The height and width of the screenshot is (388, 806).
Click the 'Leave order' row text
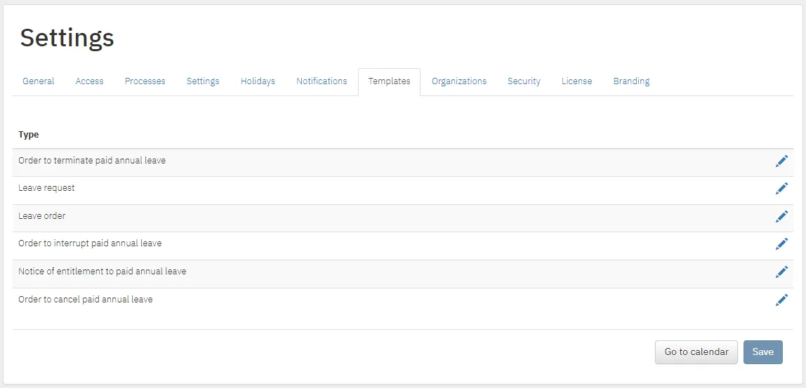41,216
